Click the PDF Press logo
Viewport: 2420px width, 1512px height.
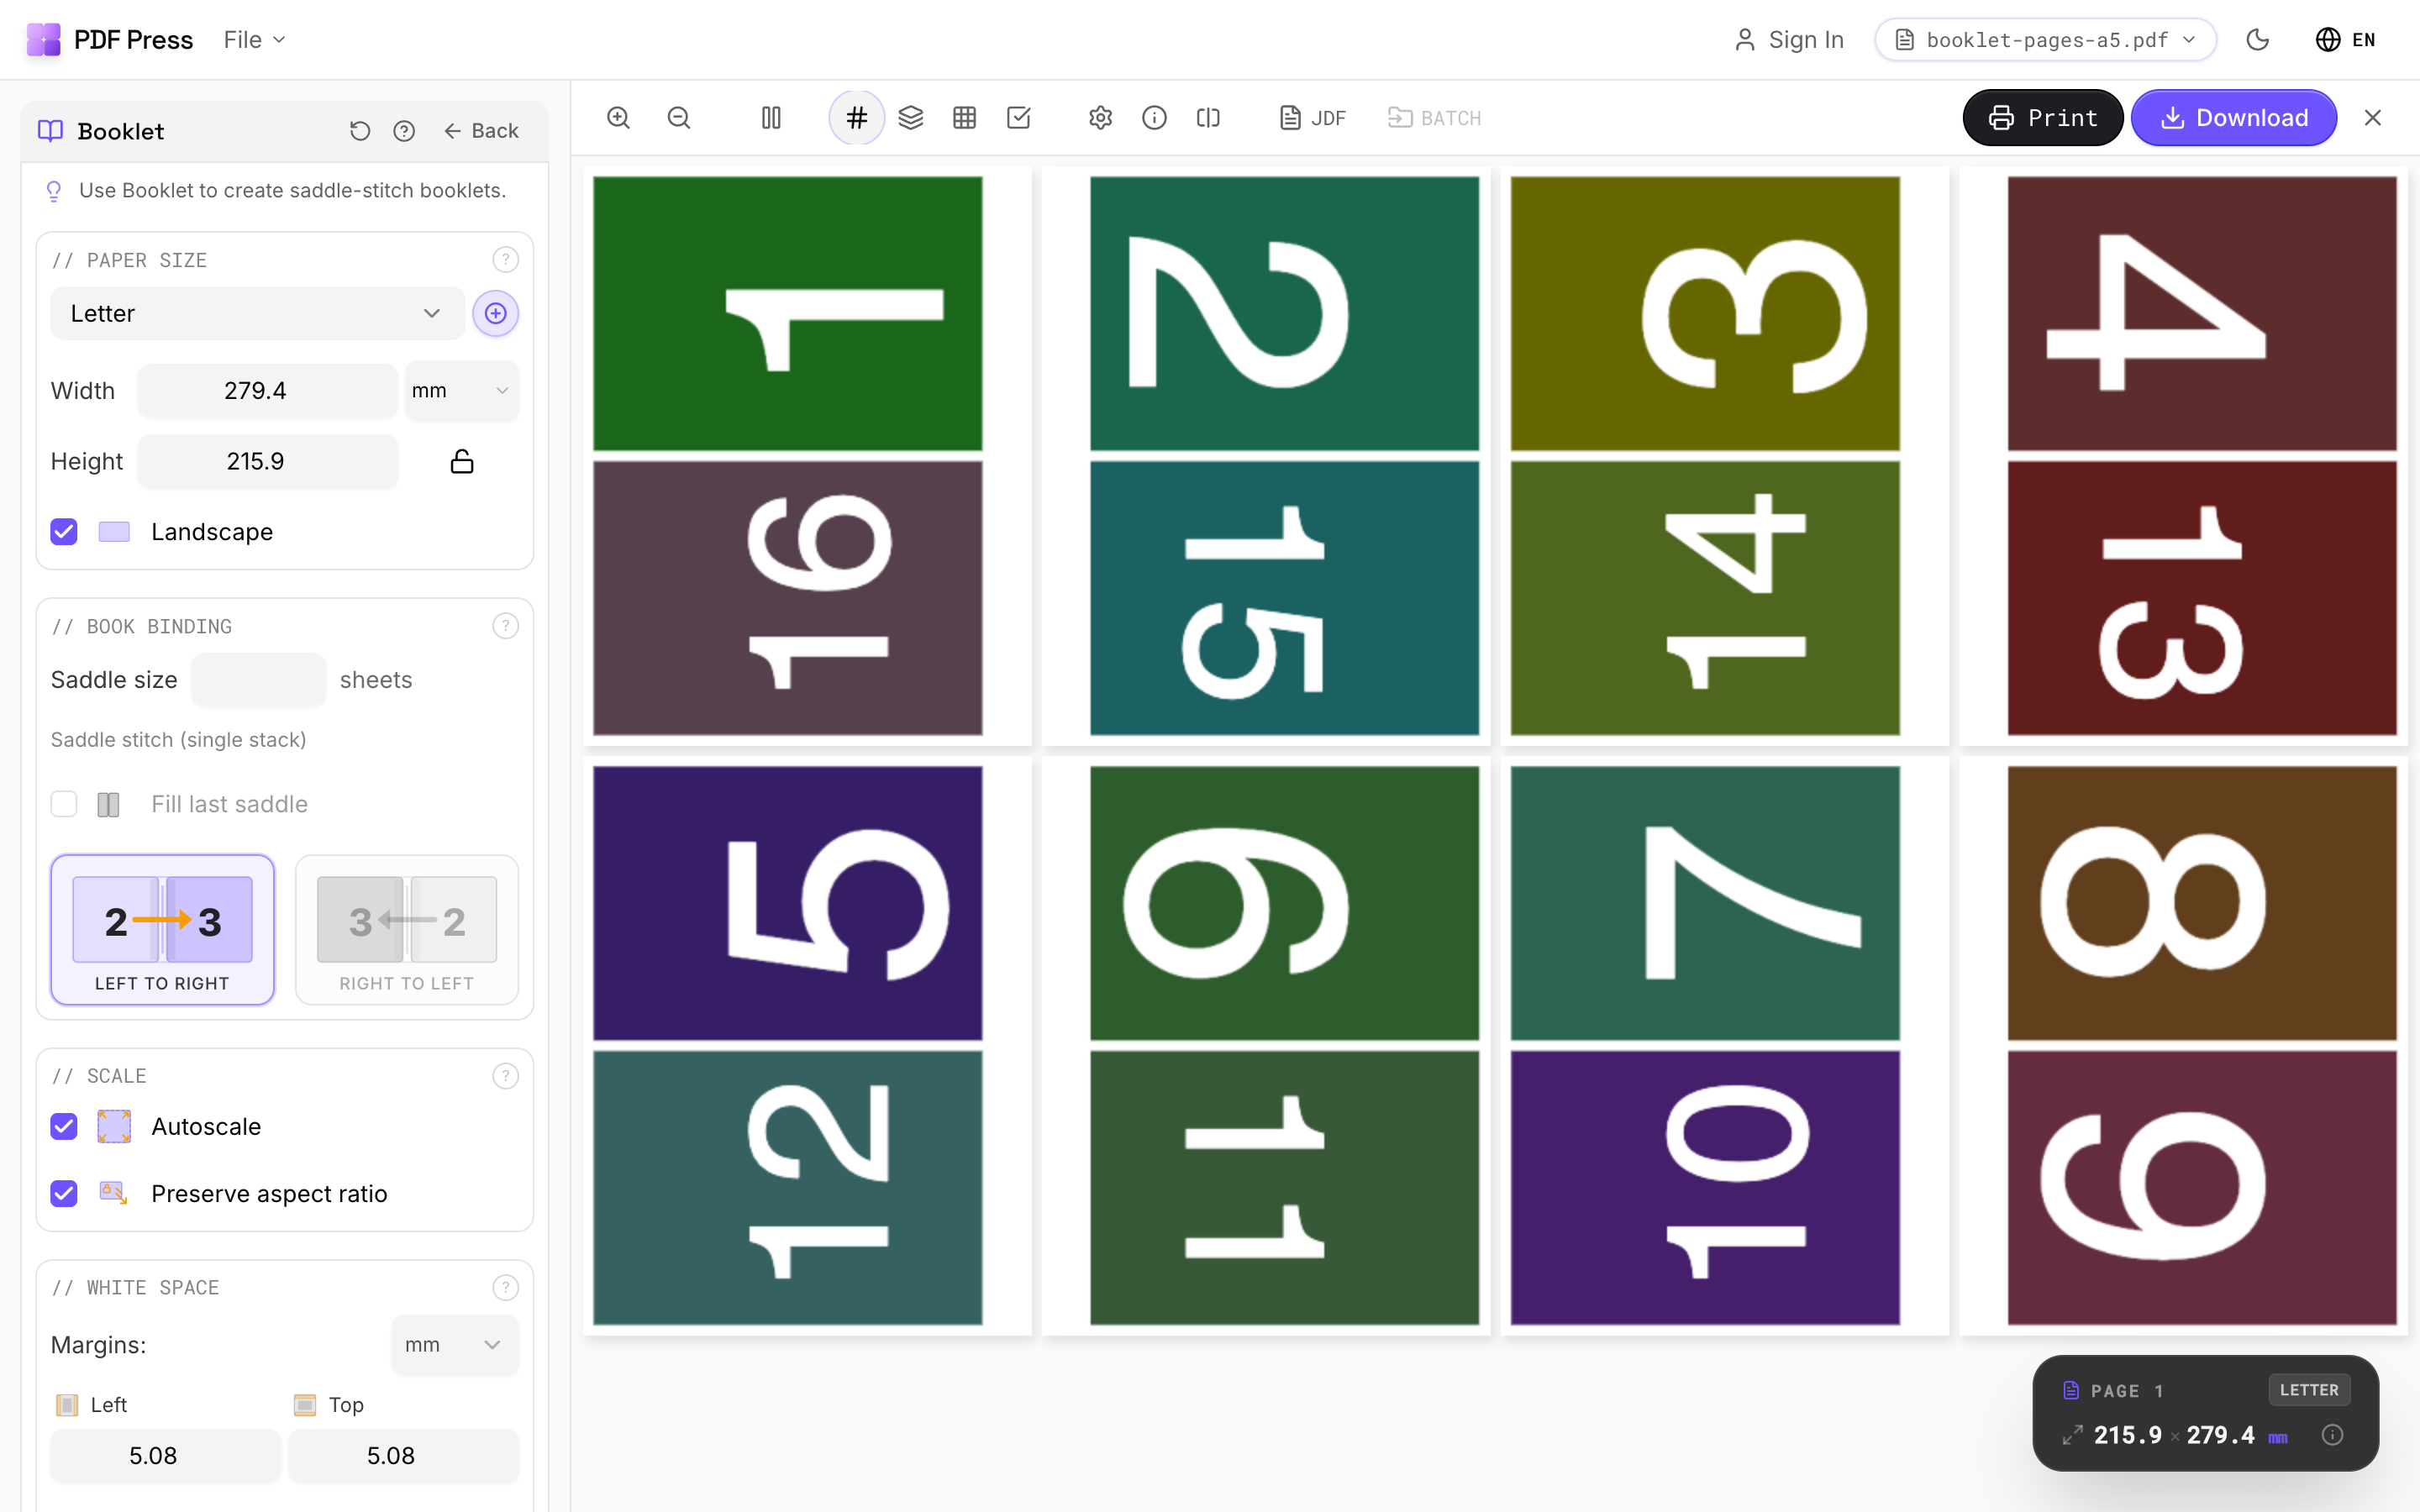tap(110, 40)
